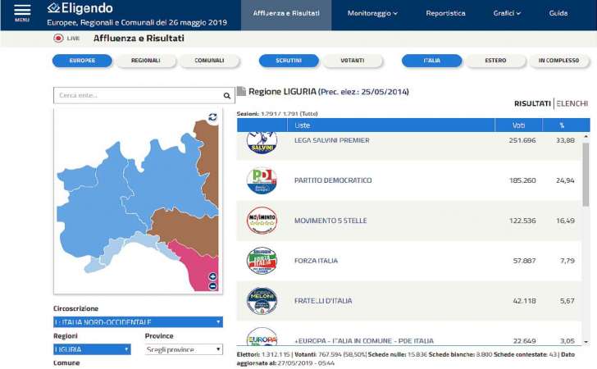Viewport: 597px width, 369px height.
Task: Select the ITALIA scope toggle
Action: pos(431,61)
